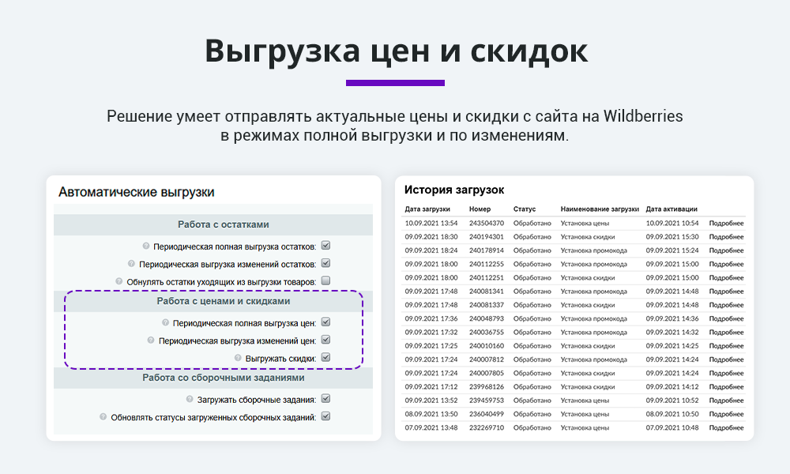Uncheck "Выгружать скидки"

pyautogui.click(x=325, y=357)
